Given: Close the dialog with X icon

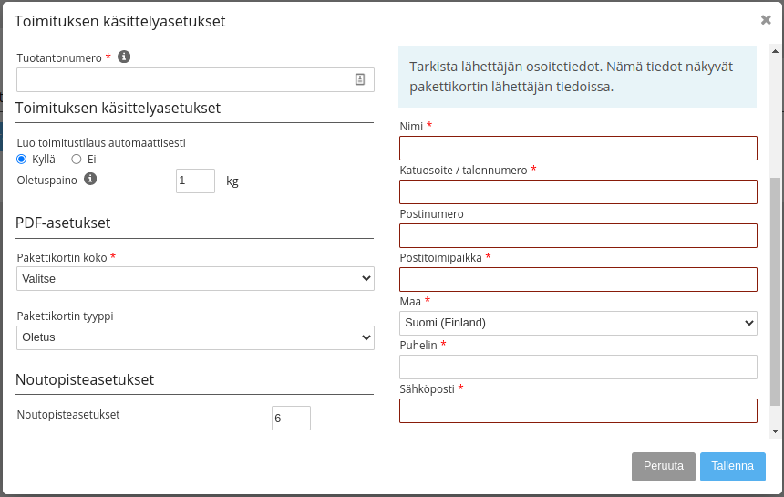Looking at the screenshot, I should 766,20.
